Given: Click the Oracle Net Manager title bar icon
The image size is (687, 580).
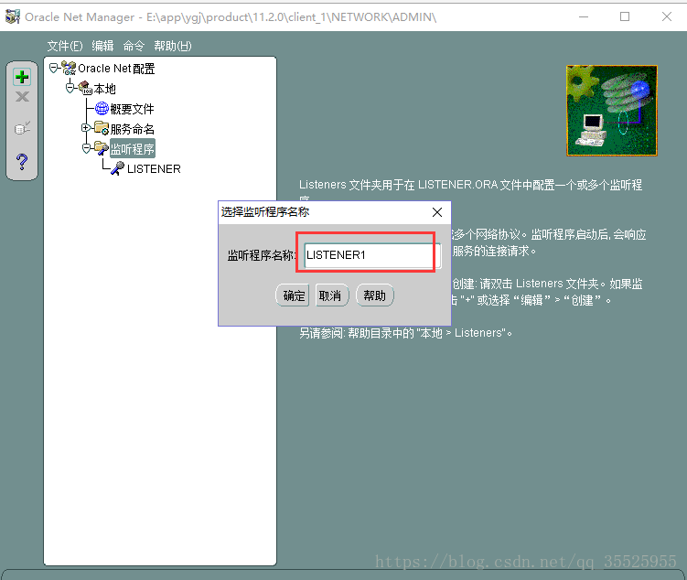Looking at the screenshot, I should click(12, 16).
